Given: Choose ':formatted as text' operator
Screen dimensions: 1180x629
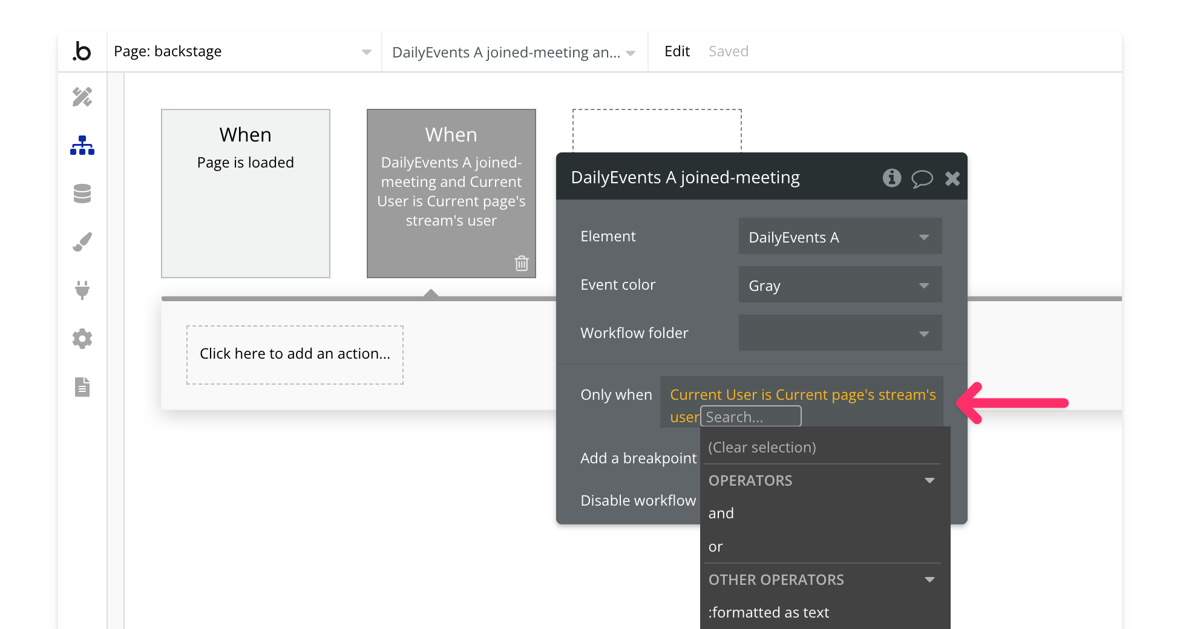Looking at the screenshot, I should (x=769, y=612).
